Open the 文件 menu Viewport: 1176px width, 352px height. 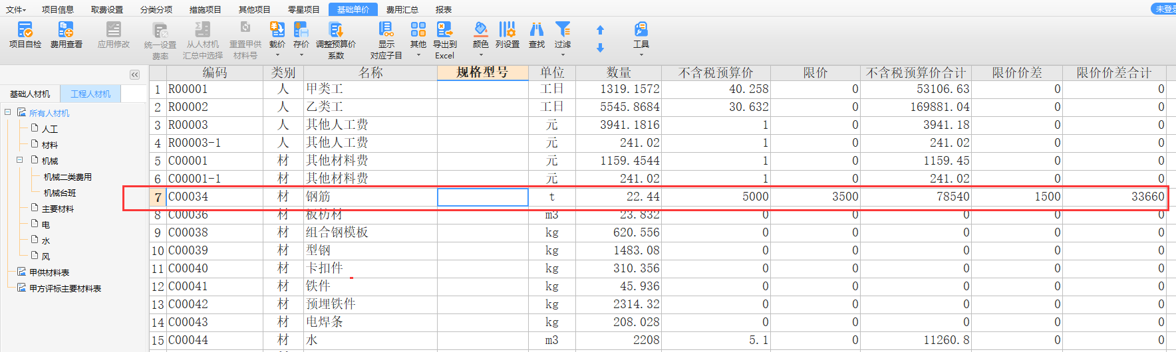click(15, 9)
